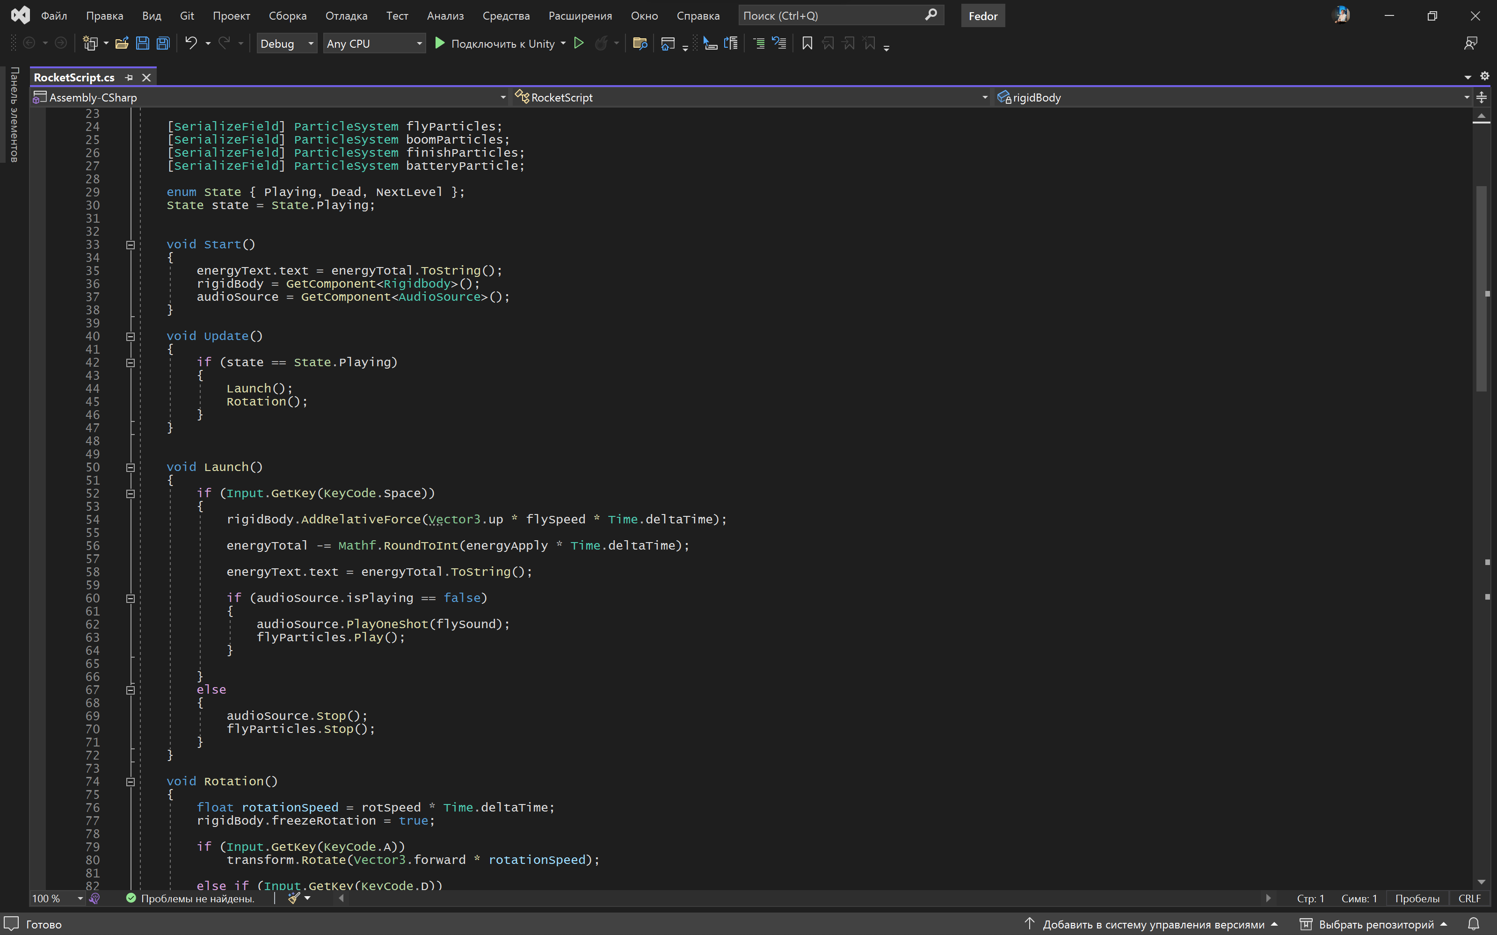Click the Undo arrow icon

coord(191,43)
